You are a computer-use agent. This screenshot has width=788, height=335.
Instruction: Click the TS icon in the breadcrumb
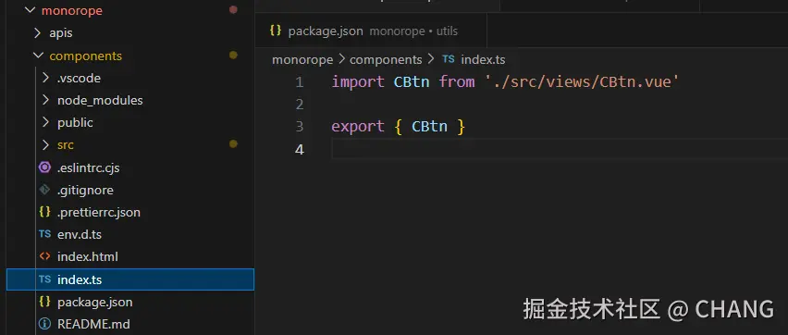pos(449,59)
